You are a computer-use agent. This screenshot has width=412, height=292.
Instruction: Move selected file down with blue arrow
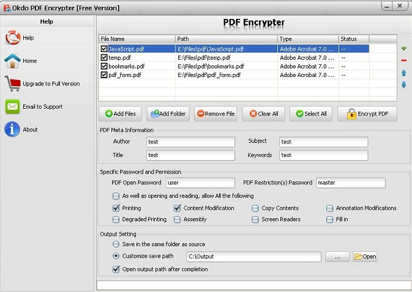click(404, 85)
